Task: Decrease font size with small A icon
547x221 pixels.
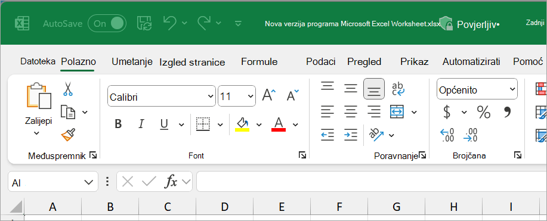Action: tap(293, 95)
